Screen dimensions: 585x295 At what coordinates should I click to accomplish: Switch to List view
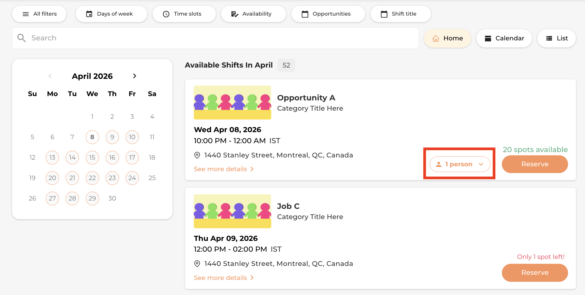pyautogui.click(x=556, y=38)
